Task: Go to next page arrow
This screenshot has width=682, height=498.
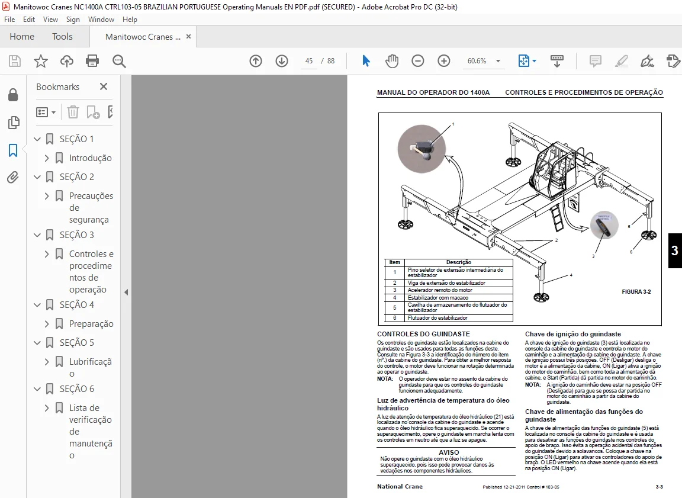Action: click(282, 61)
